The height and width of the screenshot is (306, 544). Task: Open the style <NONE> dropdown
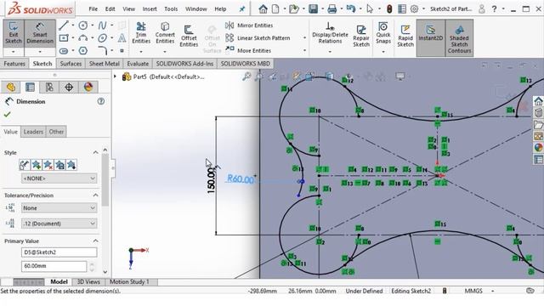pyautogui.click(x=59, y=178)
